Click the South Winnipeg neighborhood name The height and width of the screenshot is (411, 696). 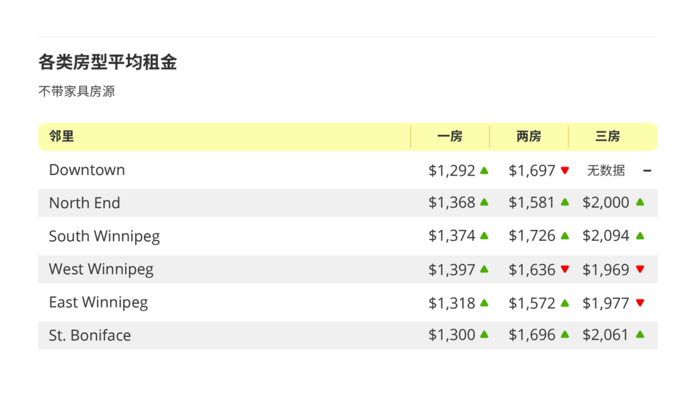click(105, 237)
